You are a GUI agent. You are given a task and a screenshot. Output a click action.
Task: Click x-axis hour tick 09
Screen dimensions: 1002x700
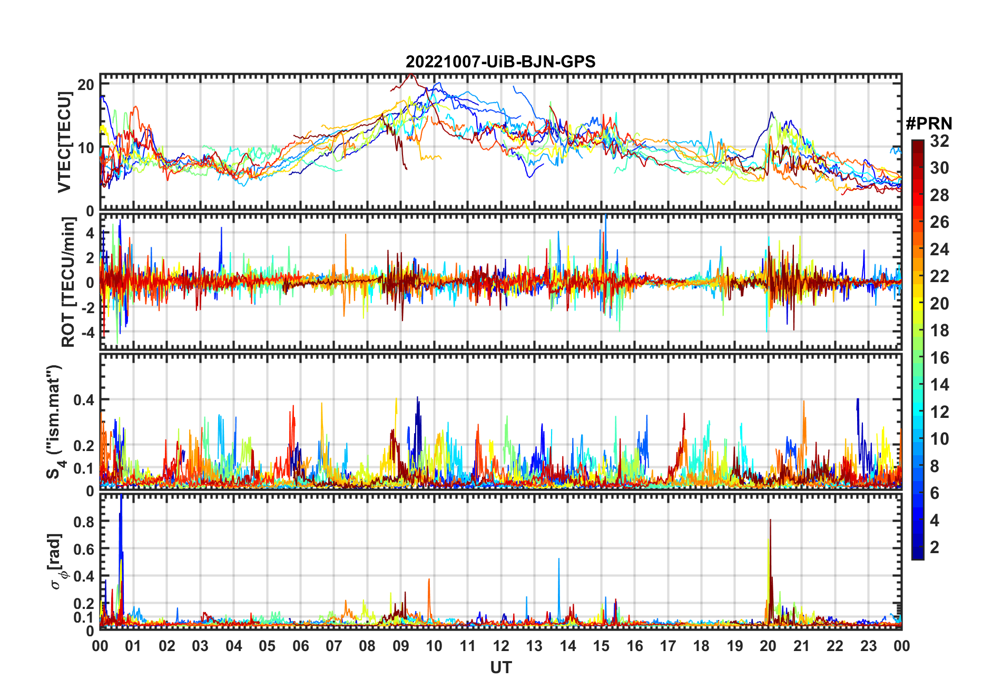click(x=401, y=646)
